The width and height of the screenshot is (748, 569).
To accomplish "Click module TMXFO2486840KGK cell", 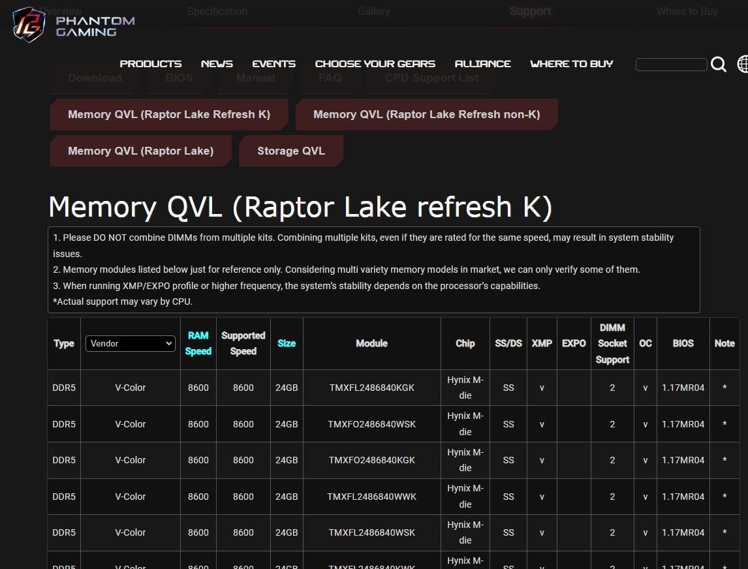I will pyautogui.click(x=371, y=460).
